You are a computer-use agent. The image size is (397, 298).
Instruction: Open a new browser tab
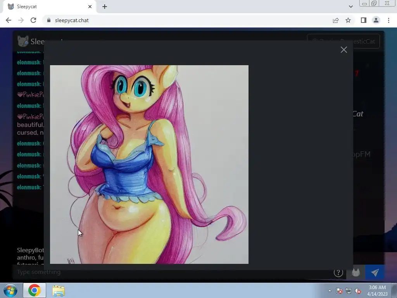105,7
